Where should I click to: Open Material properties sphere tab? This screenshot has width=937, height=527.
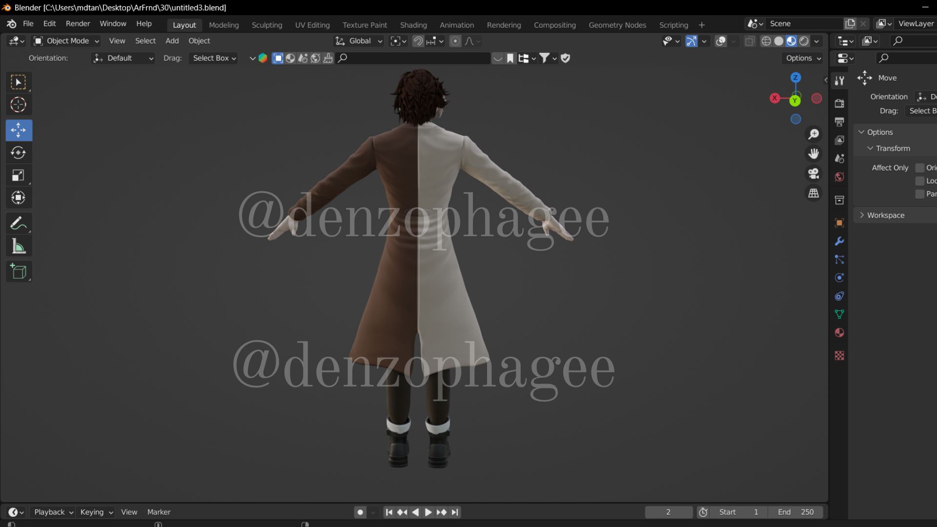tap(839, 333)
